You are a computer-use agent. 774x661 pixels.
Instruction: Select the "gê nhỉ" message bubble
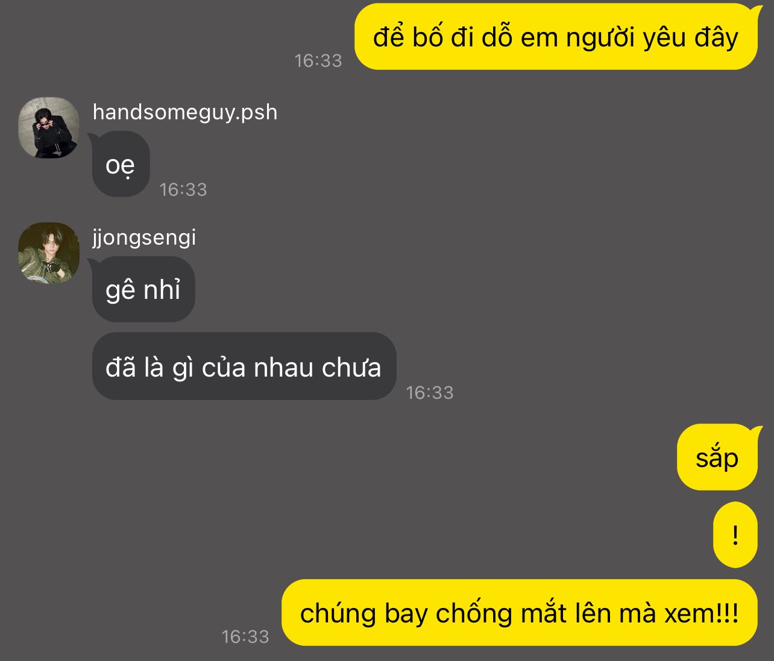pos(143,289)
